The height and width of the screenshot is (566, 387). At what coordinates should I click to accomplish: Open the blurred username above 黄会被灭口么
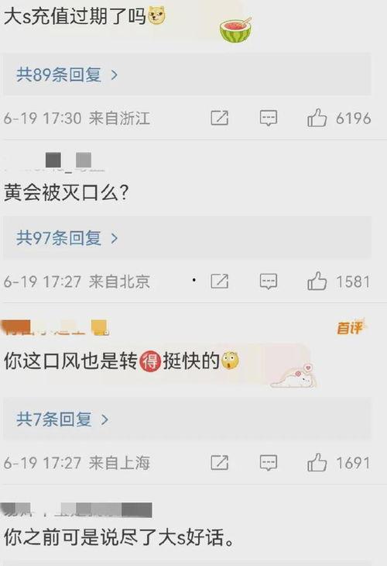[x=54, y=162]
